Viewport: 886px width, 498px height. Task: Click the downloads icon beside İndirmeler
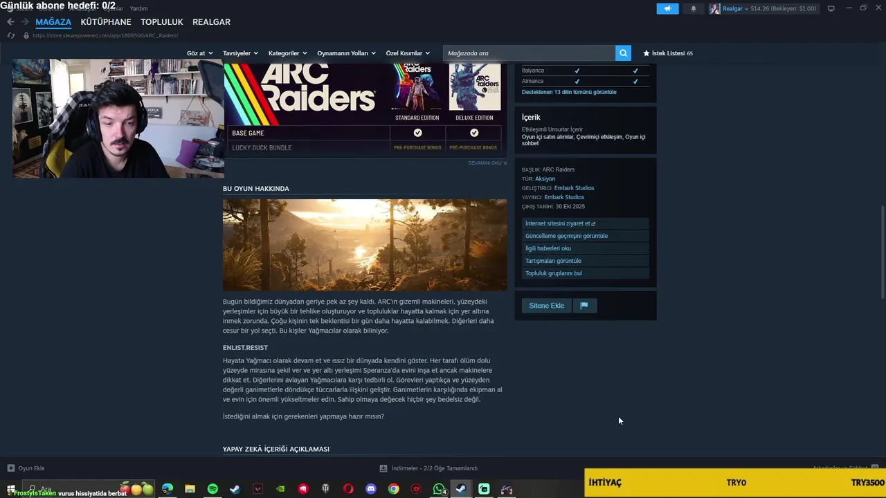pos(383,468)
